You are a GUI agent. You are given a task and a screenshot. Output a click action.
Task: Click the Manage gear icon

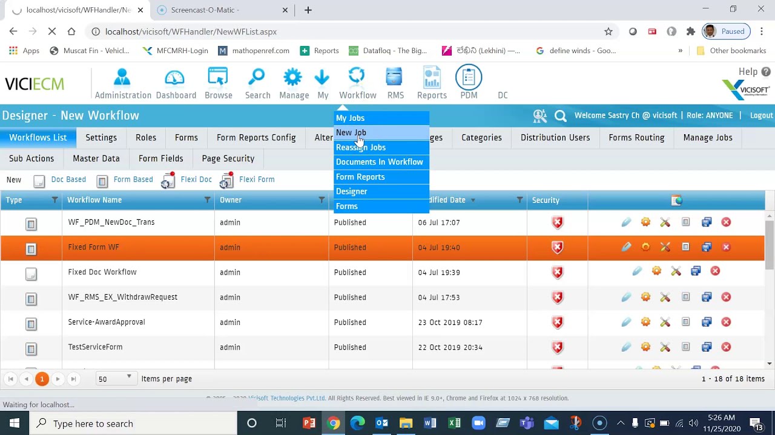pos(293,77)
